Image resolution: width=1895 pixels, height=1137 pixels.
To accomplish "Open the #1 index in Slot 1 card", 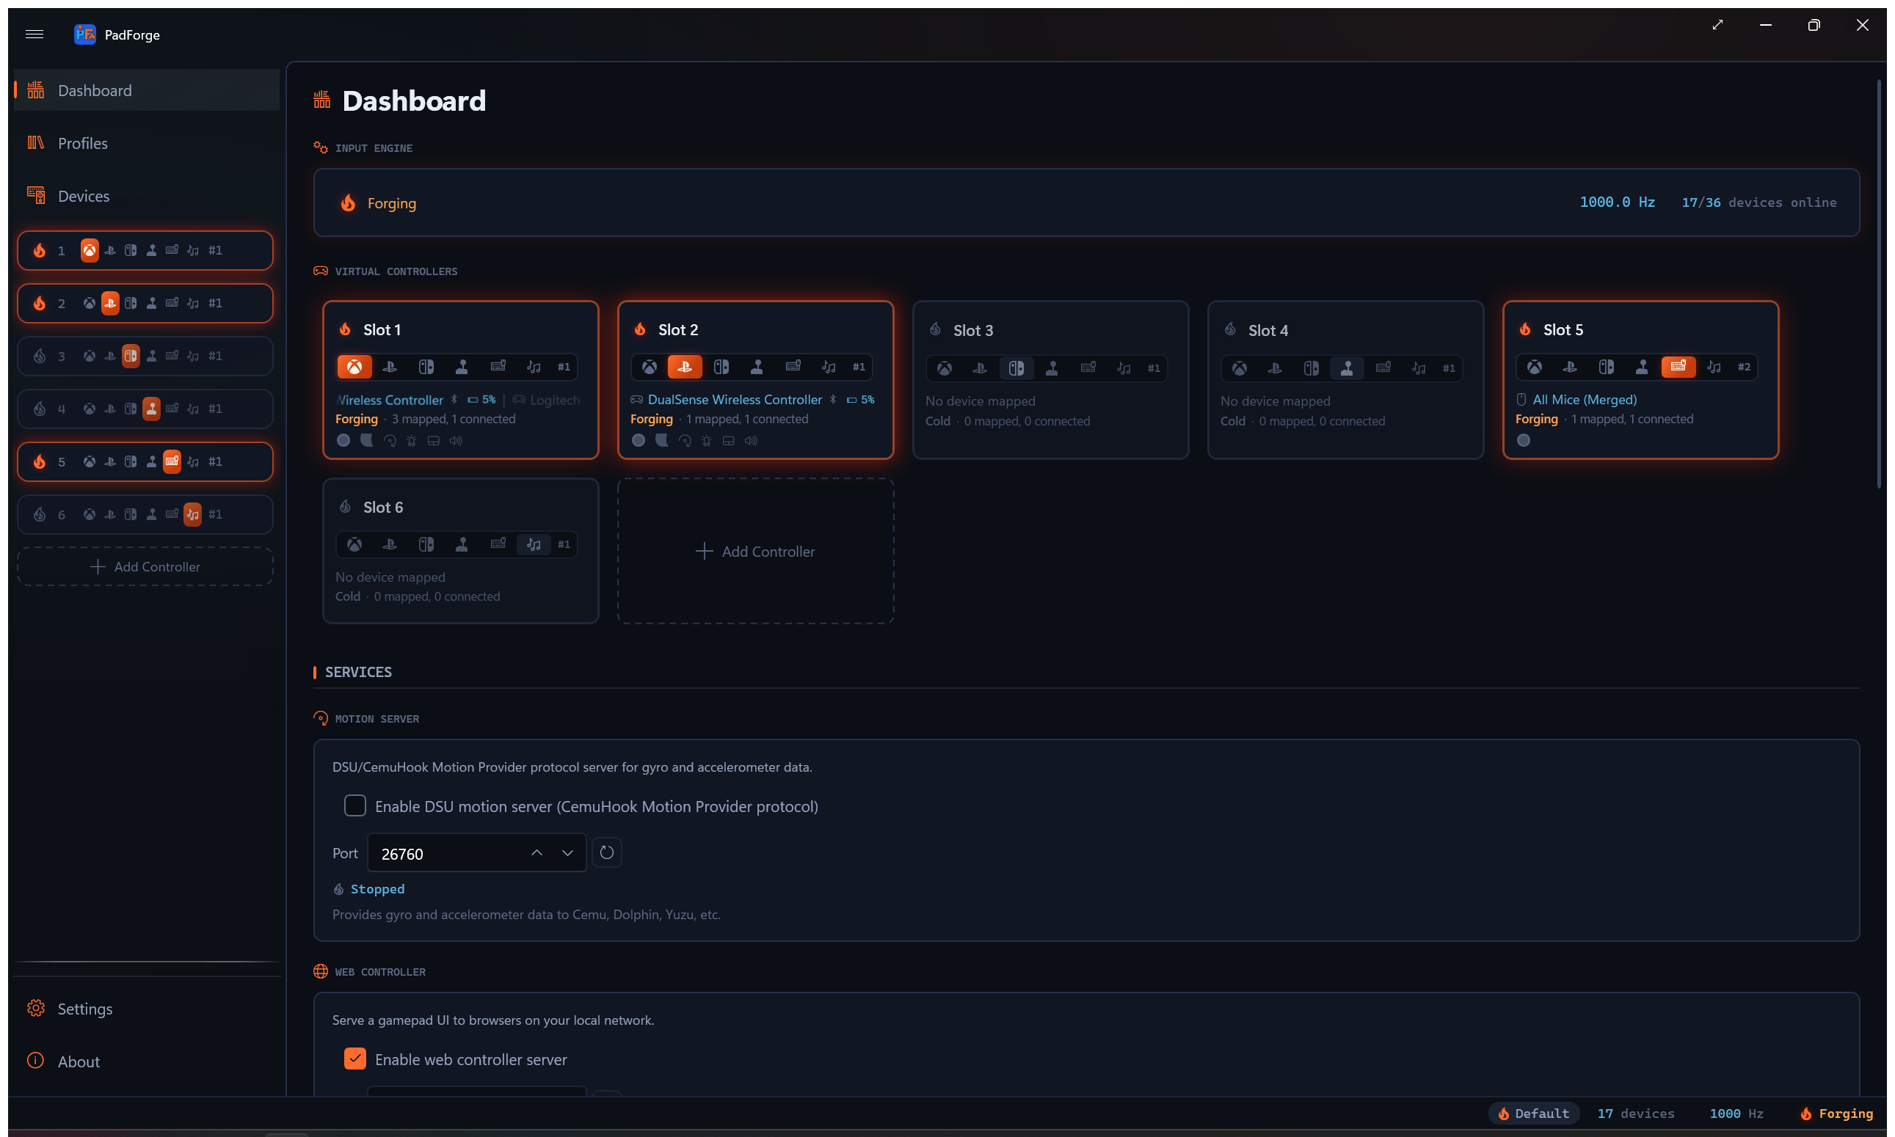I will (x=564, y=367).
